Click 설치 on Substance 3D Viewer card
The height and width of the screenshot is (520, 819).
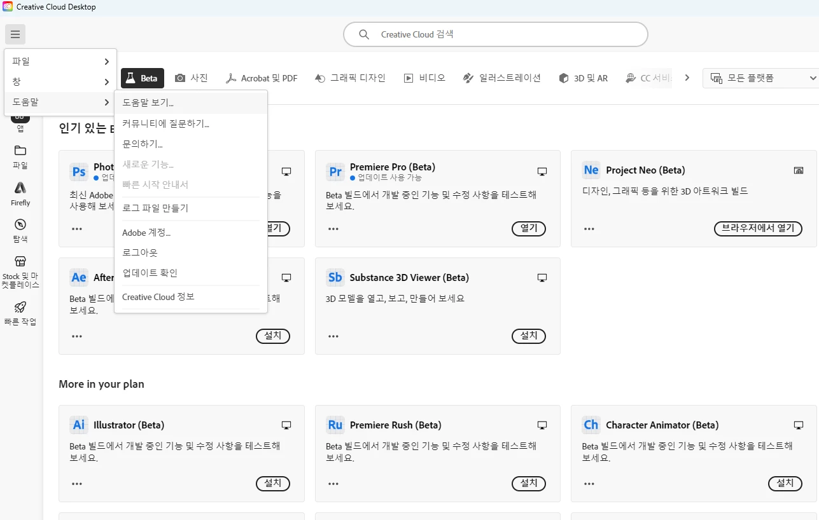point(529,336)
